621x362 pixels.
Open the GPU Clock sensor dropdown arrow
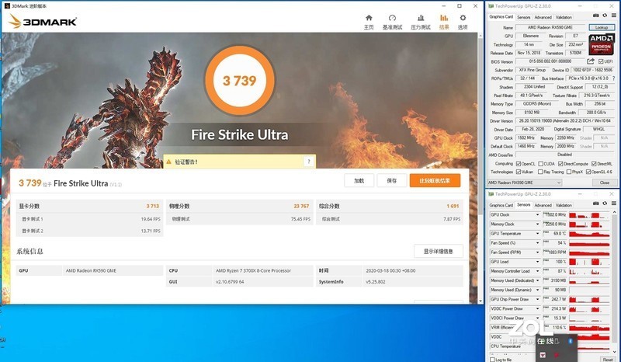click(x=537, y=215)
